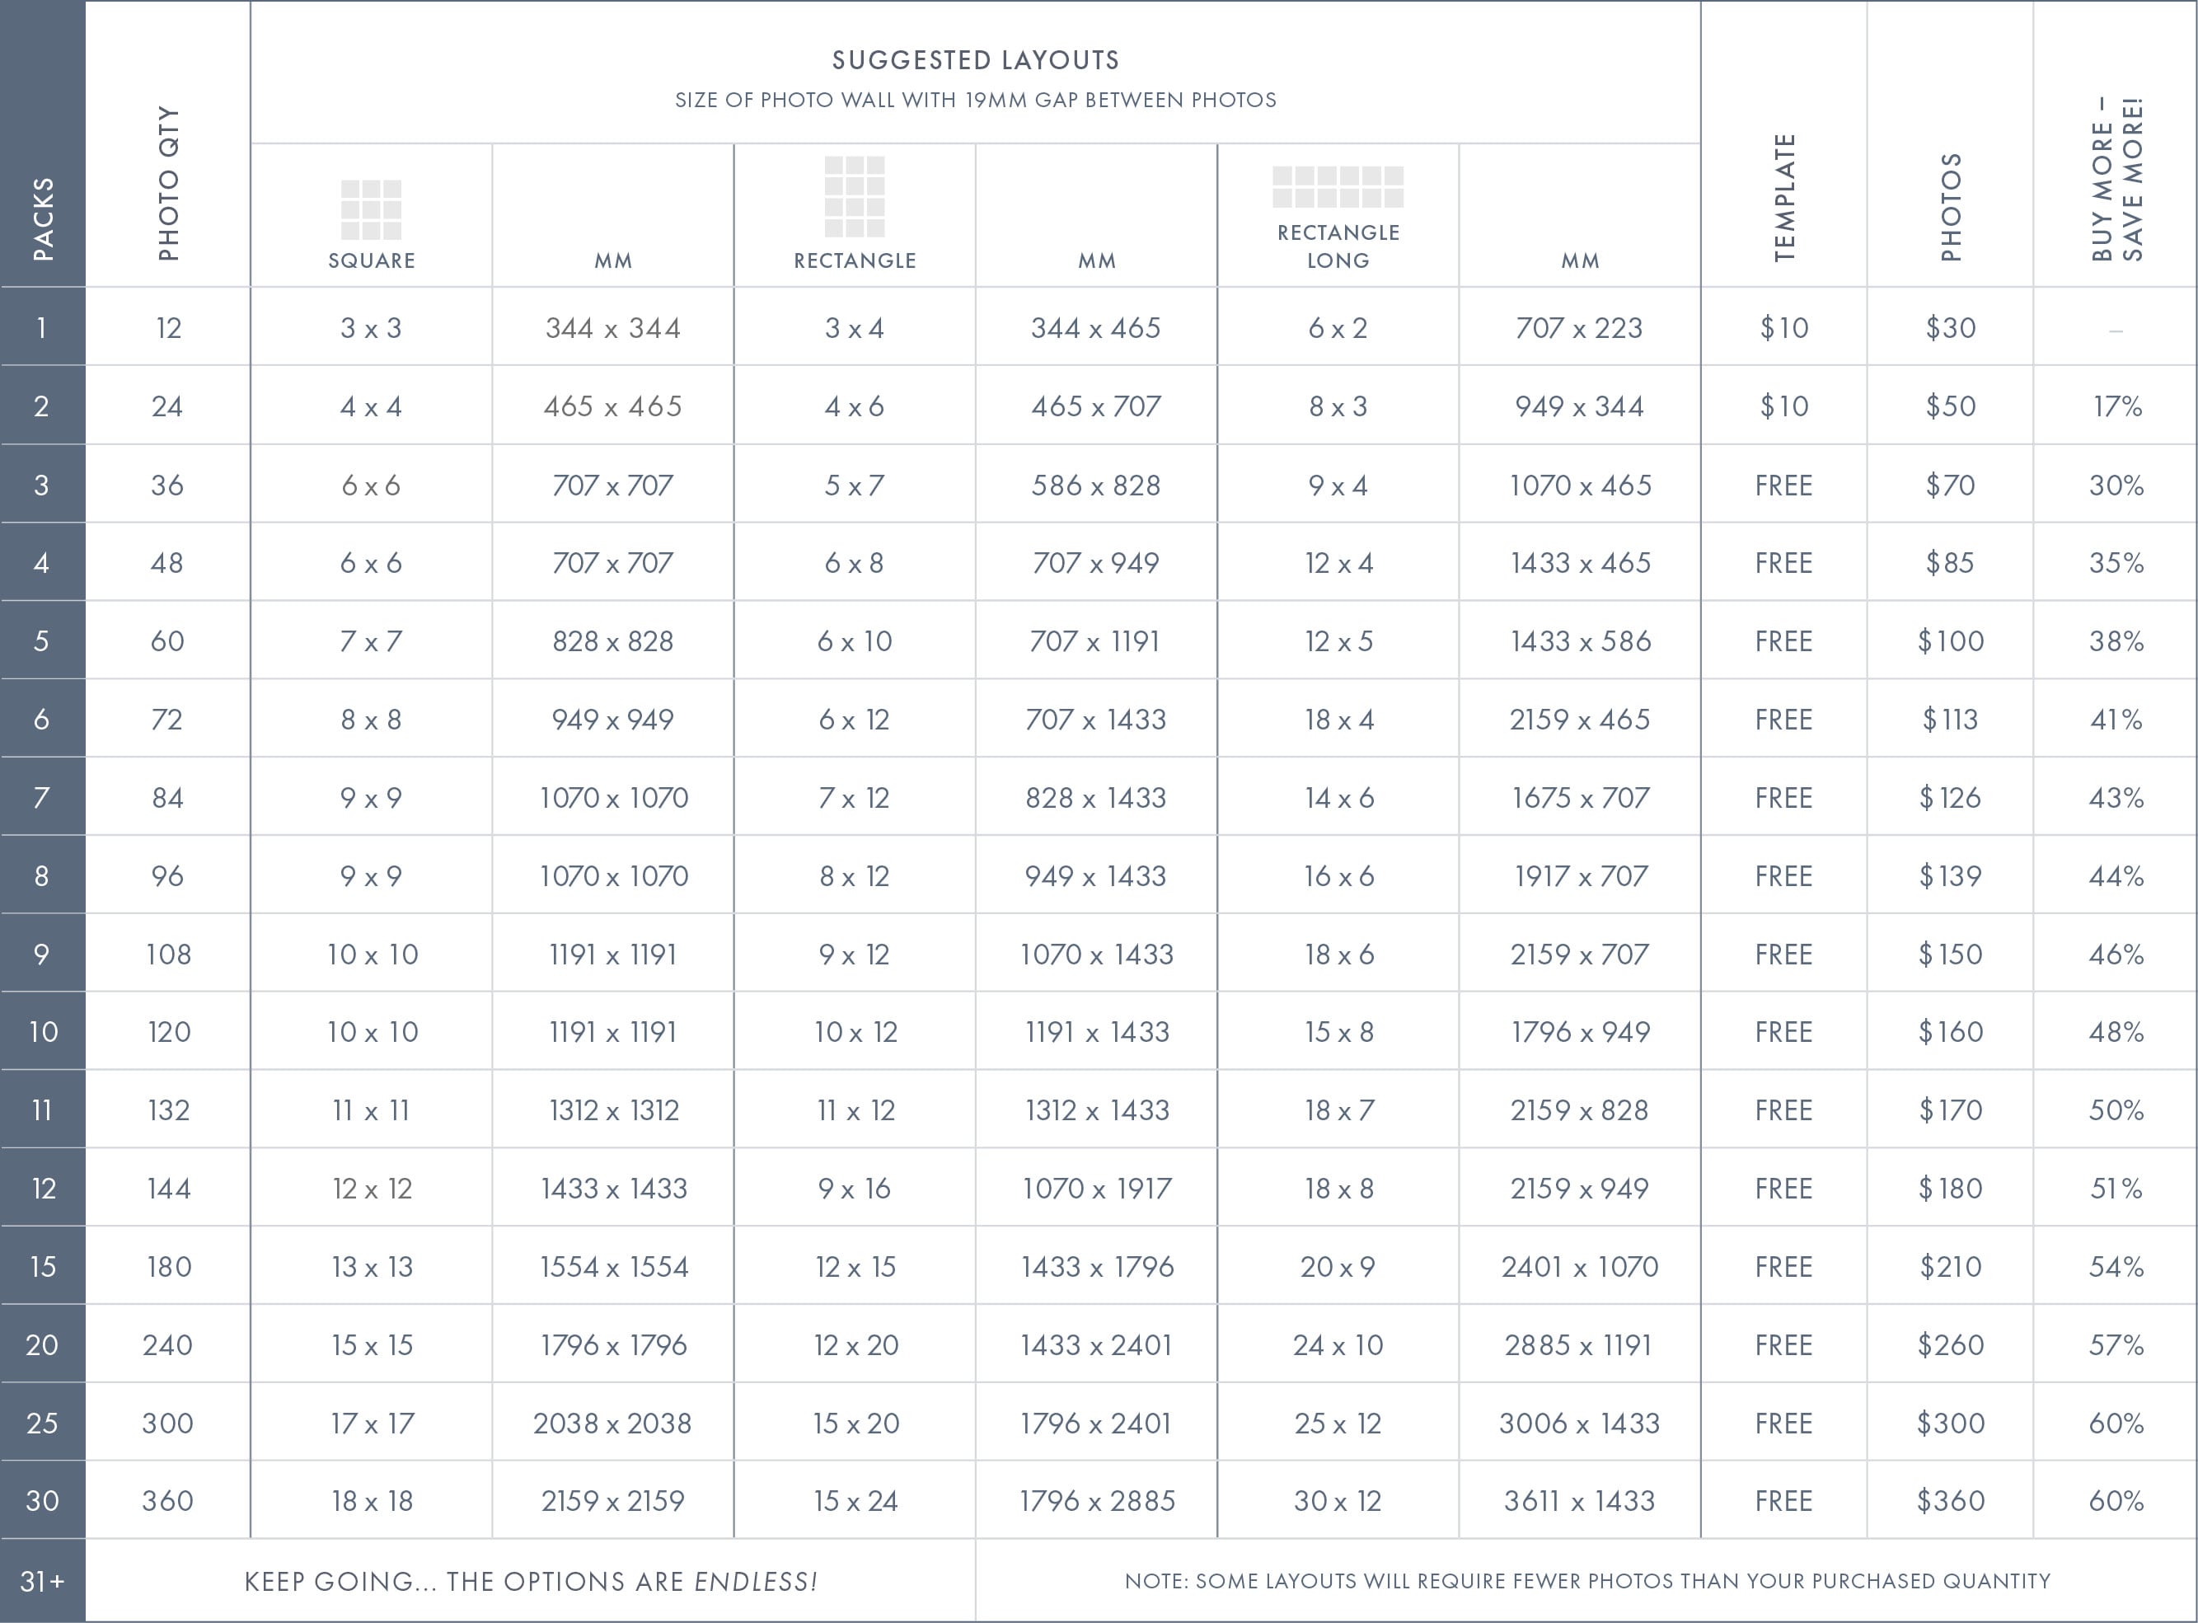
Task: Click the 344 x 344 dimensions cell
Action: [x=613, y=328]
